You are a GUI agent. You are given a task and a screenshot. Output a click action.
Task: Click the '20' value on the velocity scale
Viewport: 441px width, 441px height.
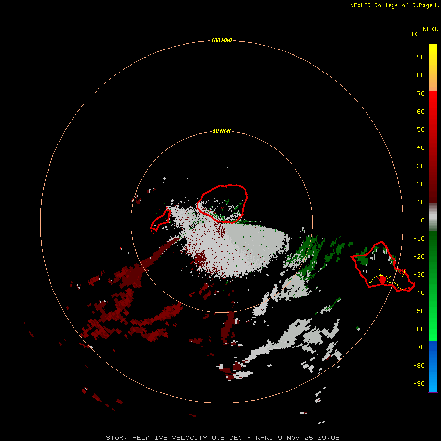click(x=421, y=184)
